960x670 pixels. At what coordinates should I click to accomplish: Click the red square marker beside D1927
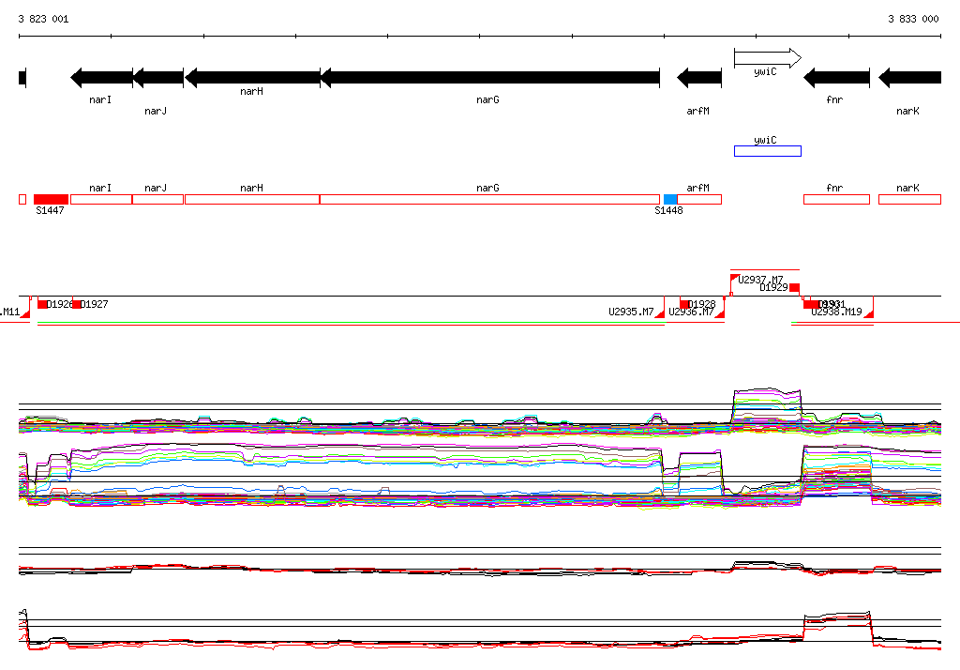click(77, 304)
